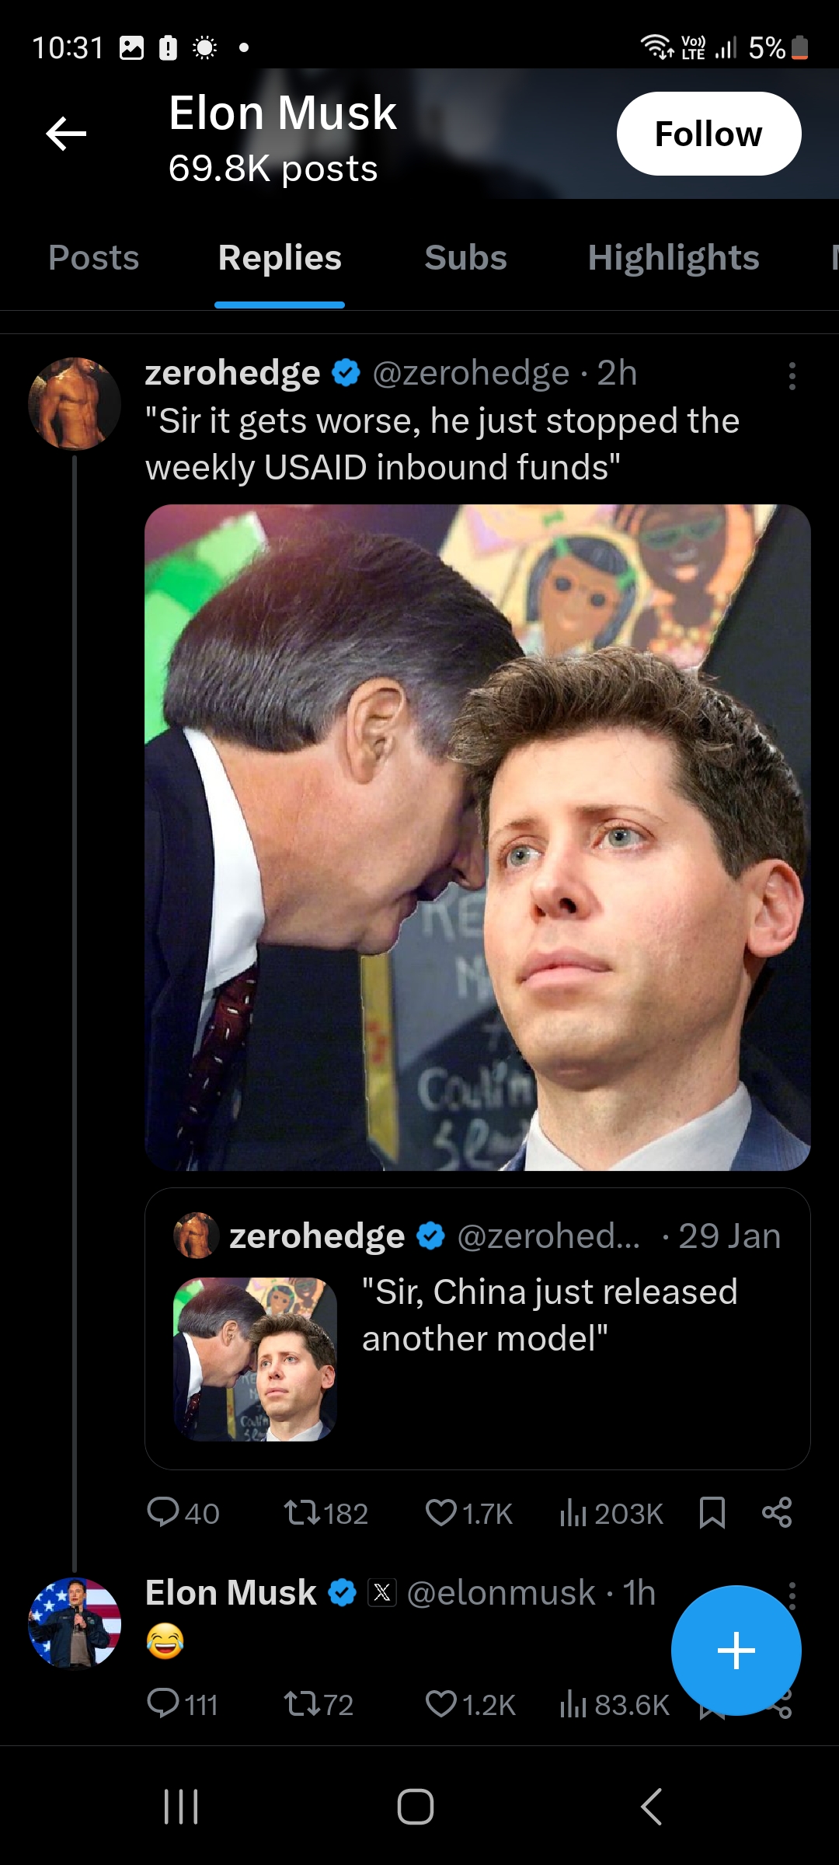
Task: Share the zerohedge post
Action: point(777,1512)
